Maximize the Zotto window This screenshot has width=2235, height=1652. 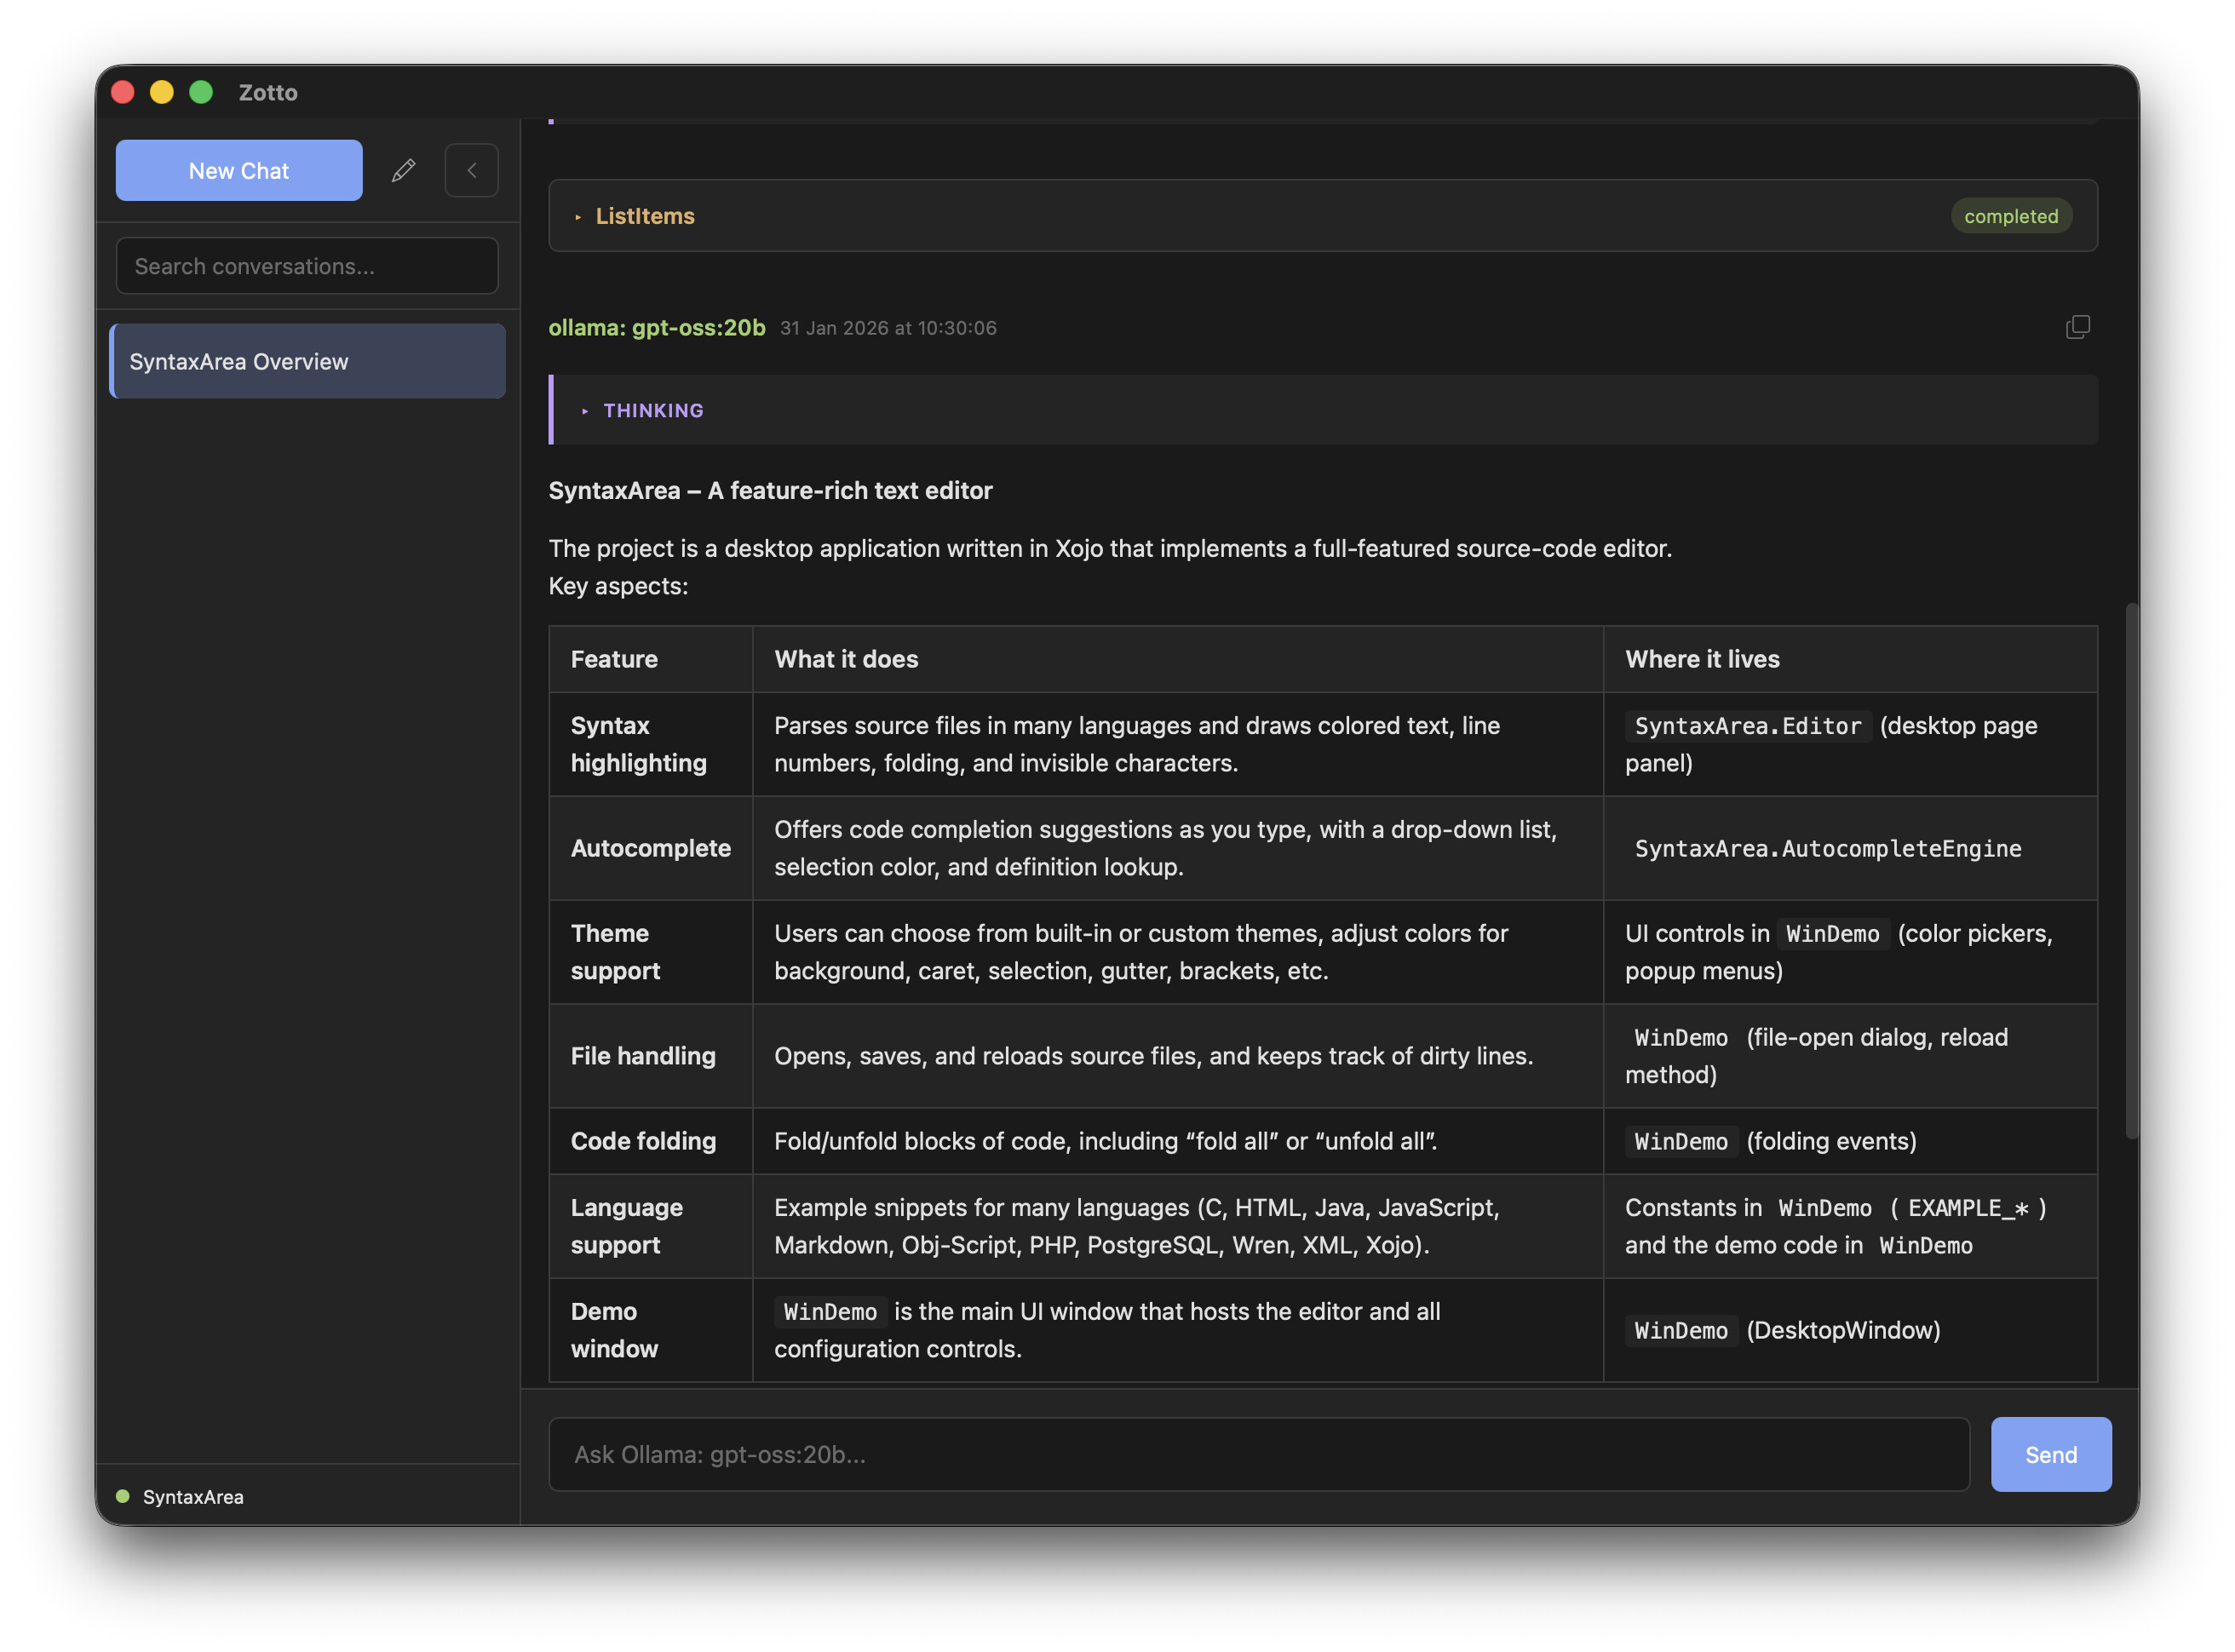coord(201,92)
